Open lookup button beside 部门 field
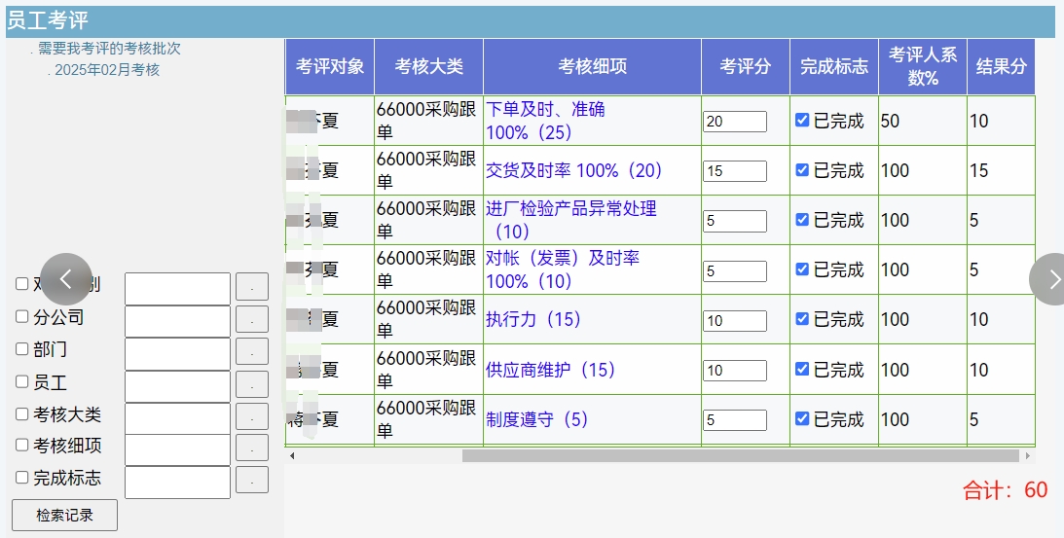The height and width of the screenshot is (538, 1064). coord(252,351)
